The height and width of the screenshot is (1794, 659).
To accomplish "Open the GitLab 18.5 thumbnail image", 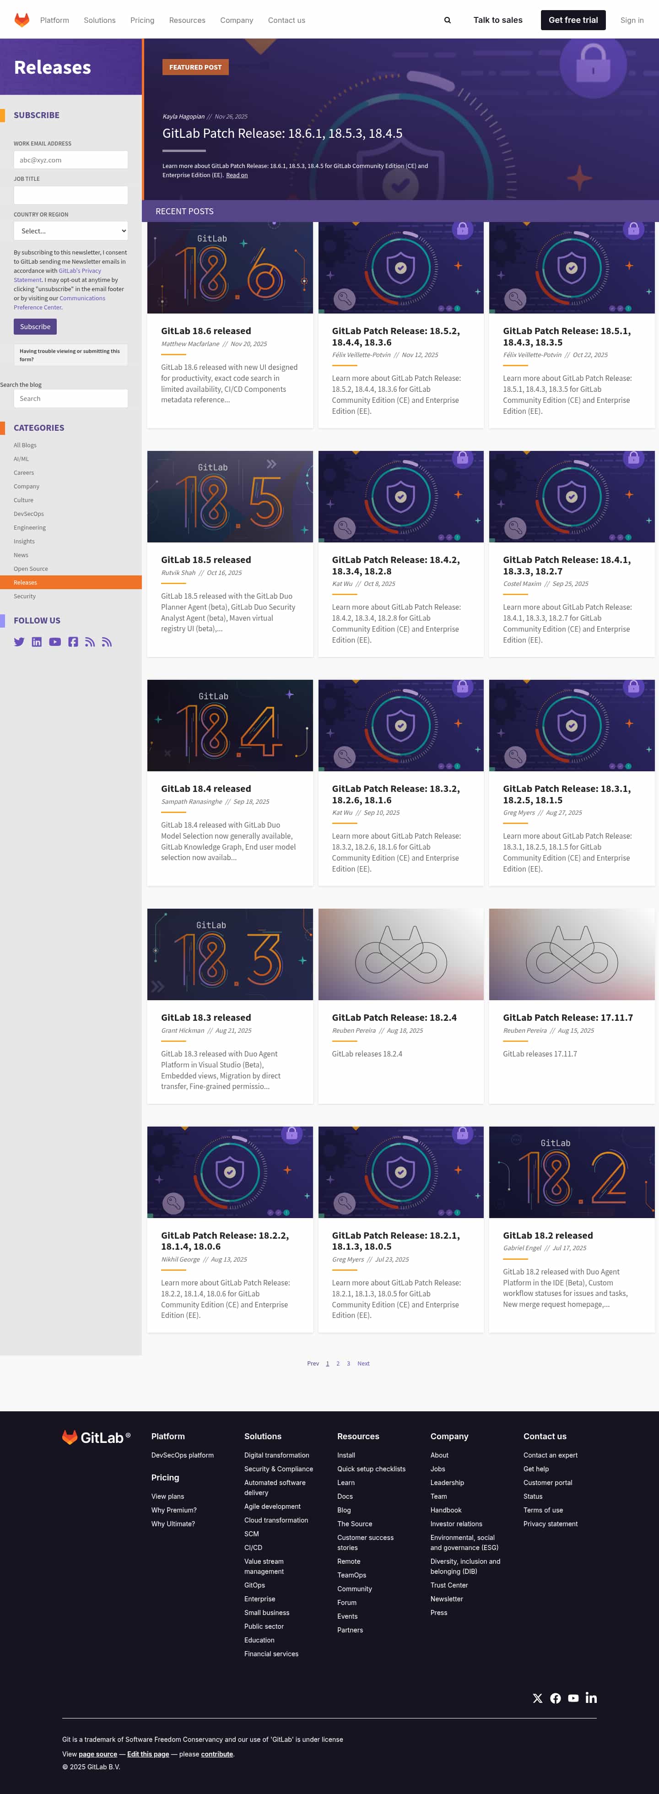I will coord(230,497).
